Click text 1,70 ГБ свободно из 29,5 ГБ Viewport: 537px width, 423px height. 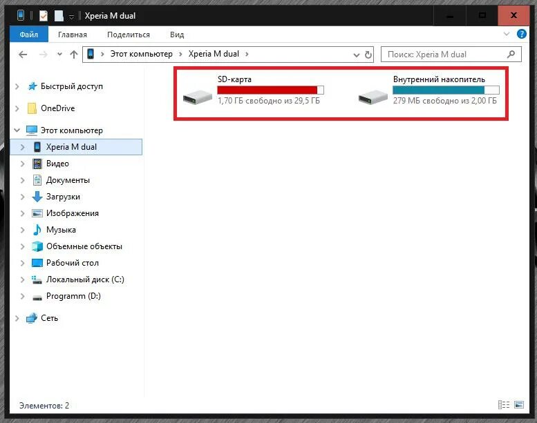[269, 101]
